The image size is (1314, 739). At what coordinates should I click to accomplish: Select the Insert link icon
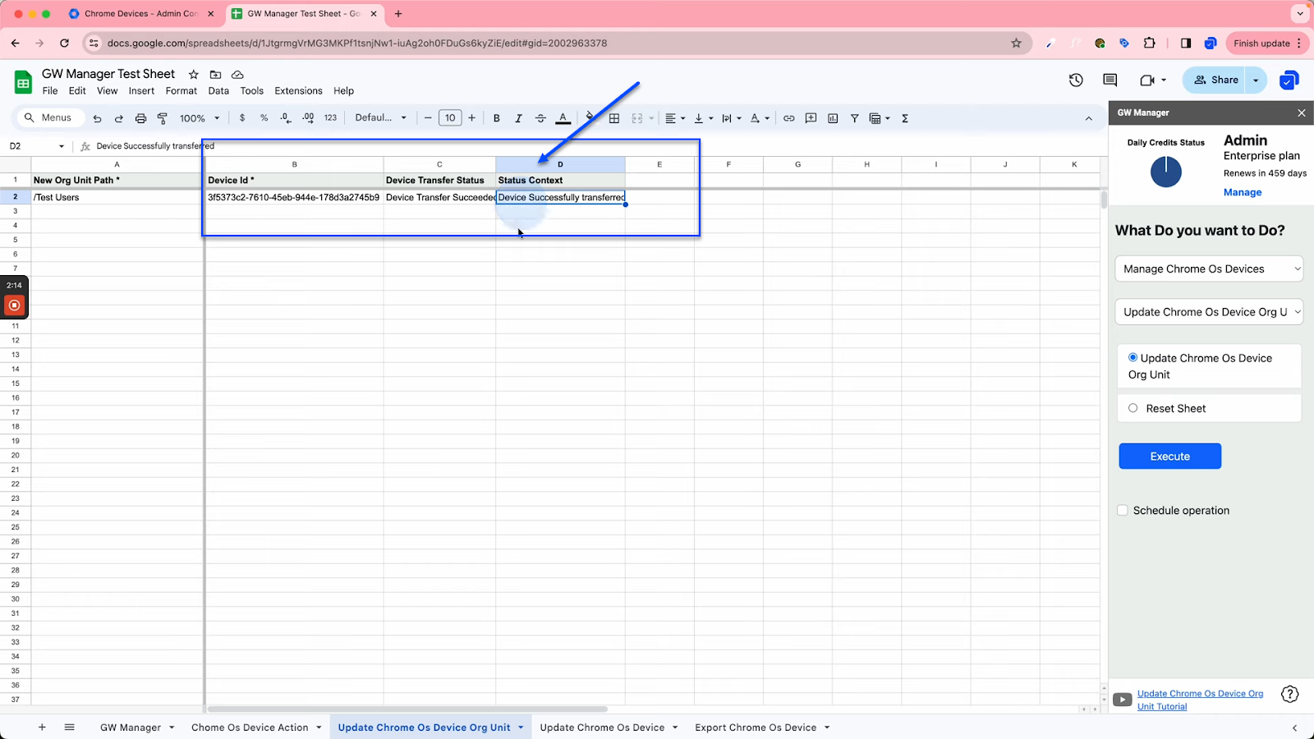click(788, 118)
